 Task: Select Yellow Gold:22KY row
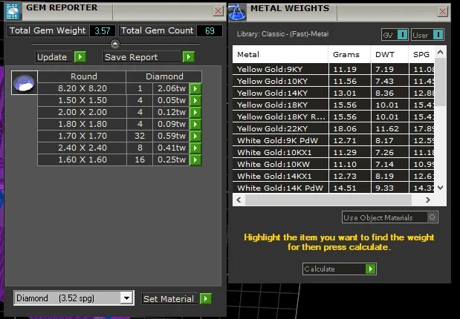pos(333,128)
